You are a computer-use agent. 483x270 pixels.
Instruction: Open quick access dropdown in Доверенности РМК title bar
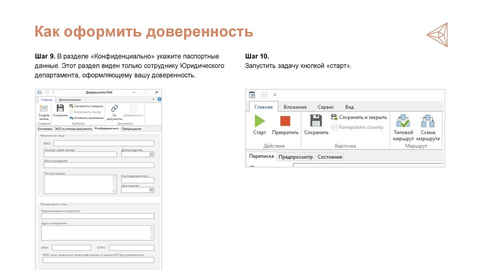53,93
